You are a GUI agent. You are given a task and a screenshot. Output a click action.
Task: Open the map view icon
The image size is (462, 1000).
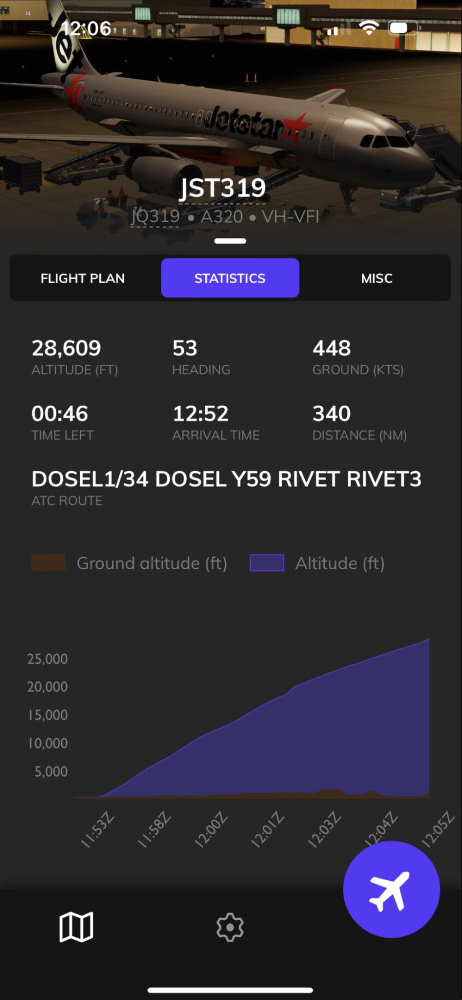click(76, 927)
